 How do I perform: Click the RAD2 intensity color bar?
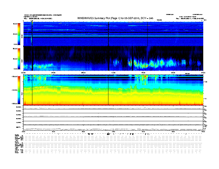[19, 34]
